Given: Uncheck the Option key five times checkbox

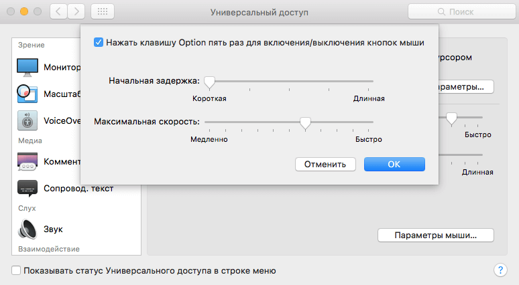Looking at the screenshot, I should (99, 43).
